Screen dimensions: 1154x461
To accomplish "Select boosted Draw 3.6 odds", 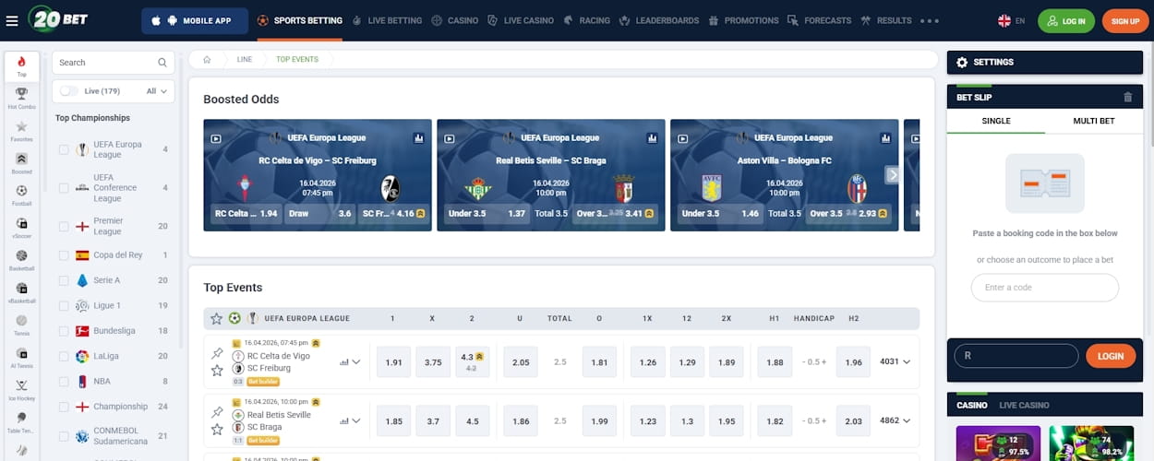I will 319,213.
